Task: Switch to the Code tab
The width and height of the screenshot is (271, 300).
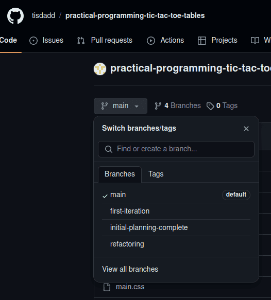Action: point(8,40)
